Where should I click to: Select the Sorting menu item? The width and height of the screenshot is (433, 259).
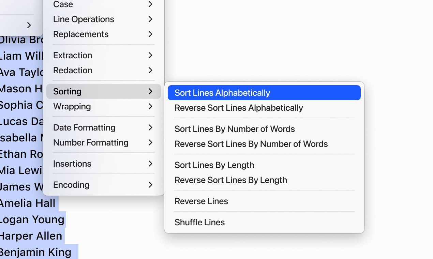(104, 91)
